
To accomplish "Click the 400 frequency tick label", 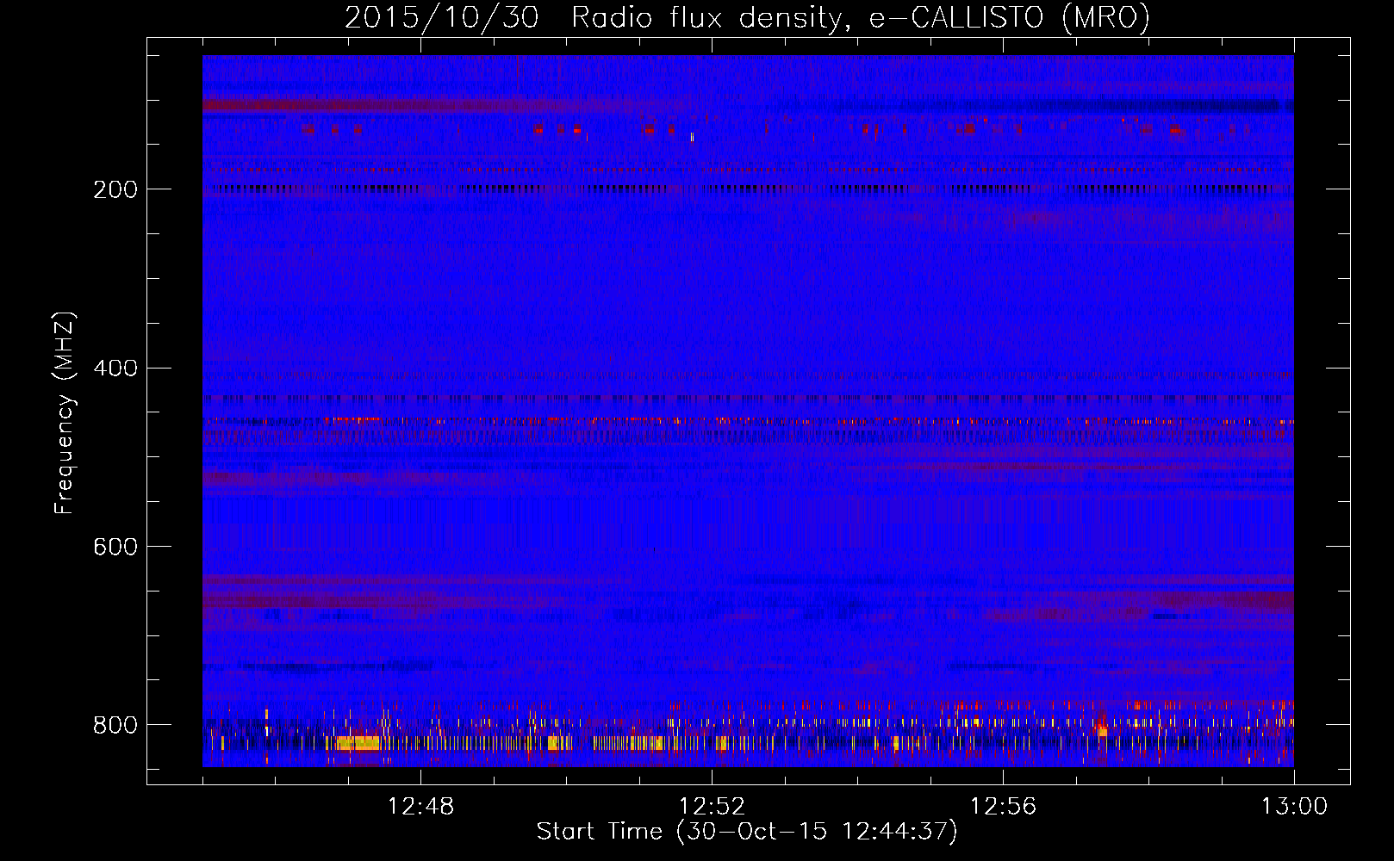I will coord(115,369).
